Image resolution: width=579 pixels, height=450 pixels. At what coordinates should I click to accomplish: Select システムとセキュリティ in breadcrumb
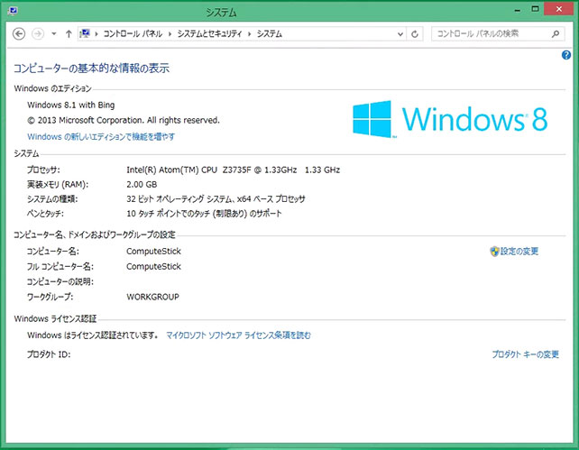(x=209, y=34)
